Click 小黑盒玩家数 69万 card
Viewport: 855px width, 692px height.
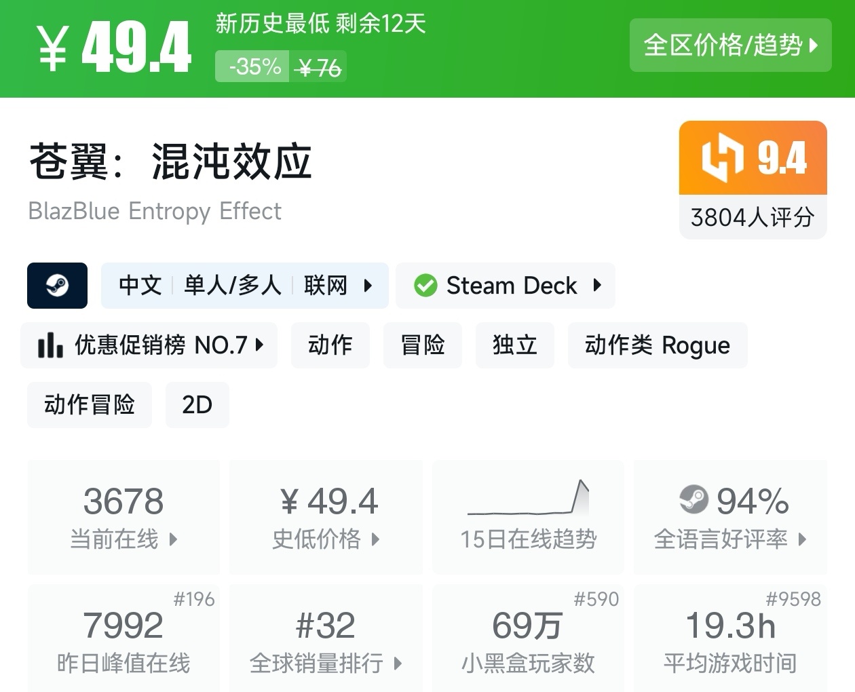click(528, 638)
